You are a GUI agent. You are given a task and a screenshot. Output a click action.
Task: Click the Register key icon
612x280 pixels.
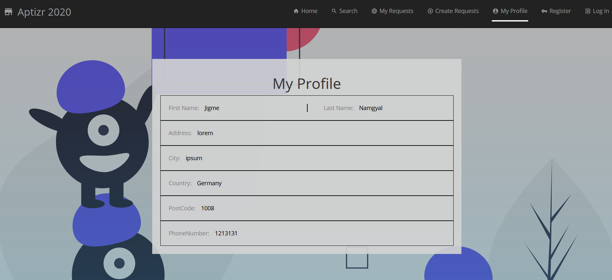click(544, 11)
